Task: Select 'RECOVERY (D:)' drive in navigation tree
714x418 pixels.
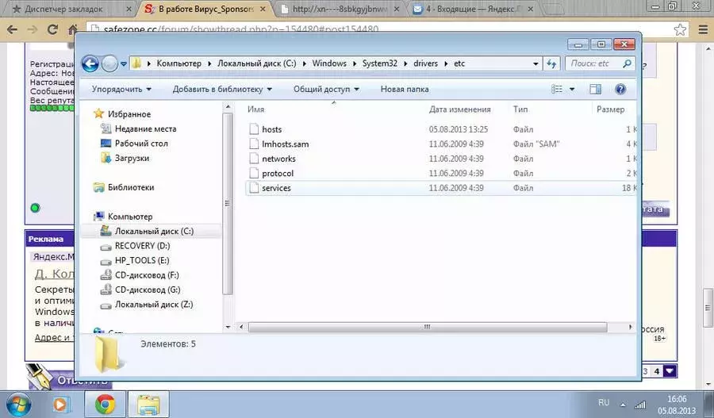Action: (x=142, y=246)
